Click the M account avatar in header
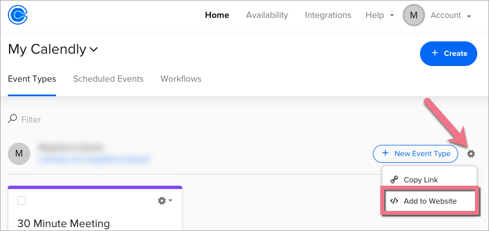This screenshot has height=231, width=489. pos(414,16)
